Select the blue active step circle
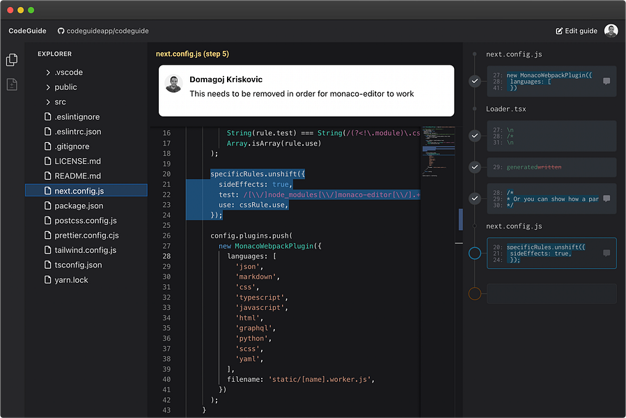Image resolution: width=626 pixels, height=418 pixels. tap(475, 253)
